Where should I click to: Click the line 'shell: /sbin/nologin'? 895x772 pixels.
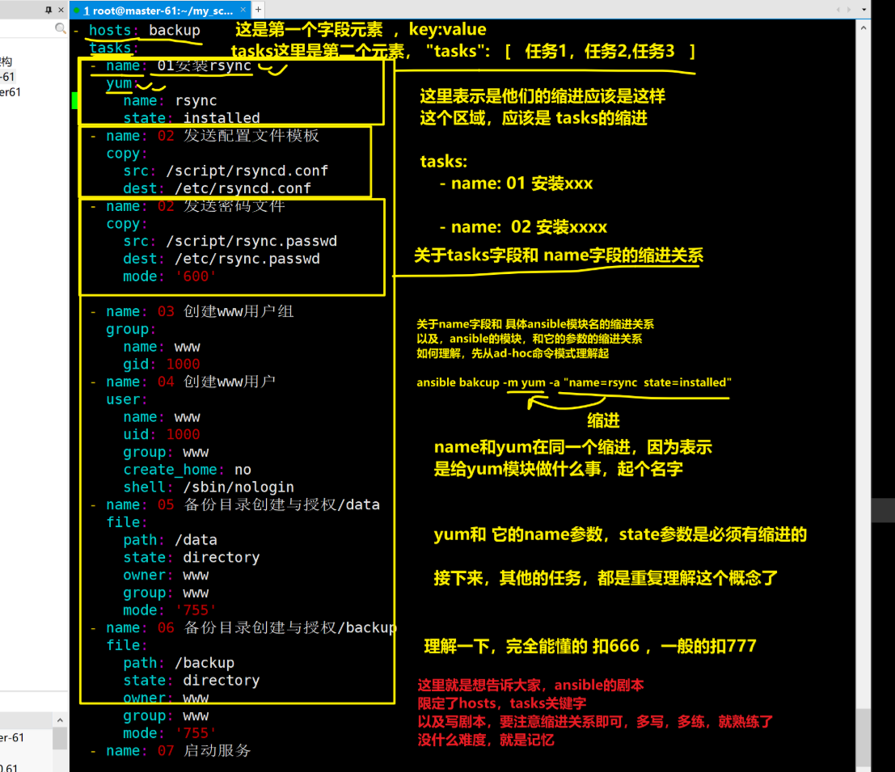(x=209, y=487)
